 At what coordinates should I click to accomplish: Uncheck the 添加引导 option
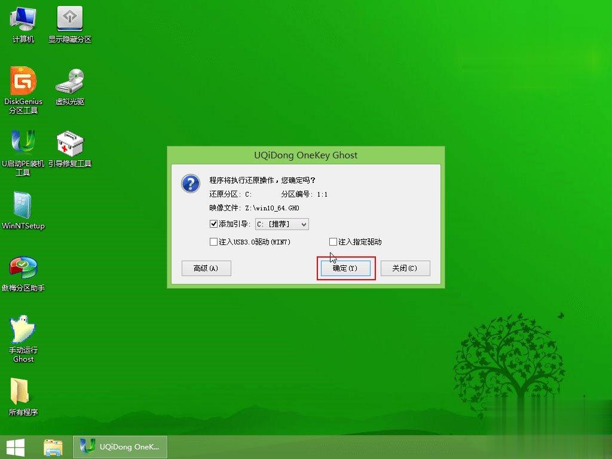pos(213,224)
